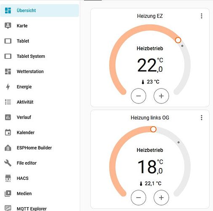The width and height of the screenshot is (213, 211).
Task: Click the thermometer icon beside 22,1 °C
Action: coord(141,184)
